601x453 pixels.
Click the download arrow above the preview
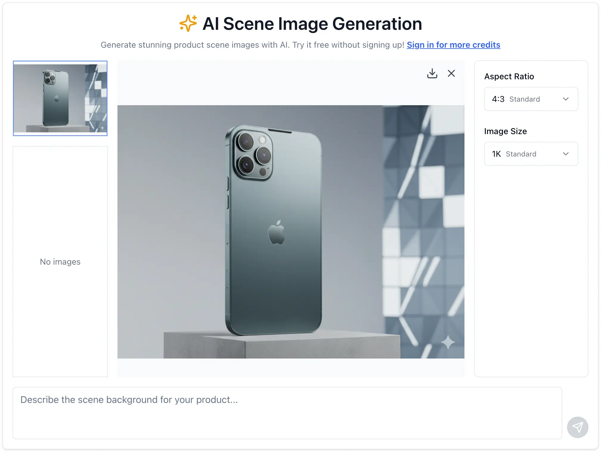coord(432,73)
